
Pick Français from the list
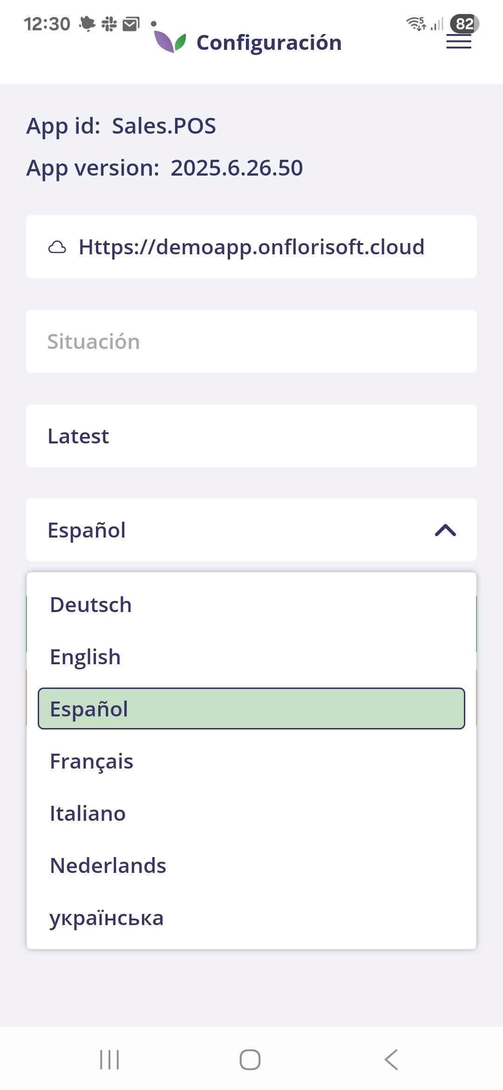pos(92,761)
